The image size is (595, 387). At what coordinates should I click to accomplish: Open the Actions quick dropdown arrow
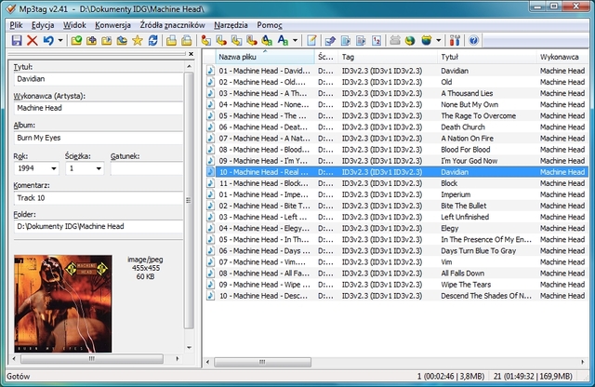[x=295, y=40]
